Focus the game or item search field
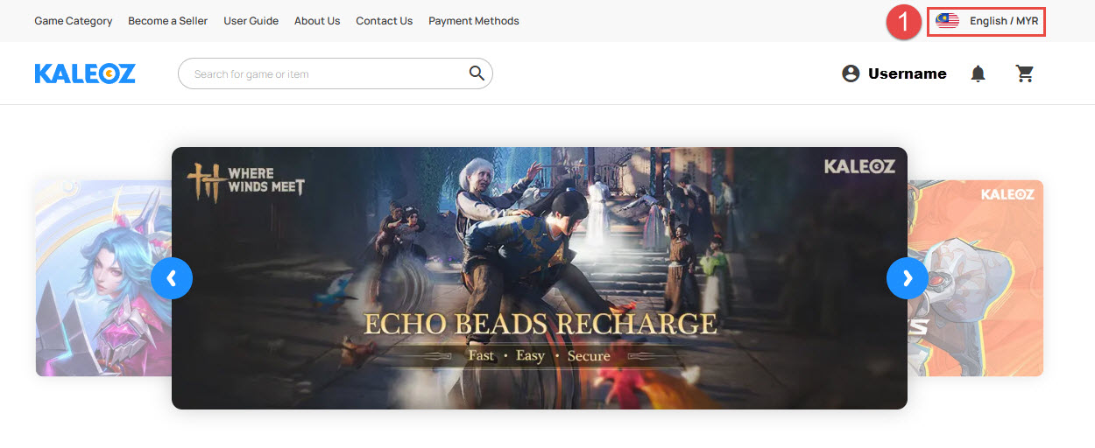 324,74
